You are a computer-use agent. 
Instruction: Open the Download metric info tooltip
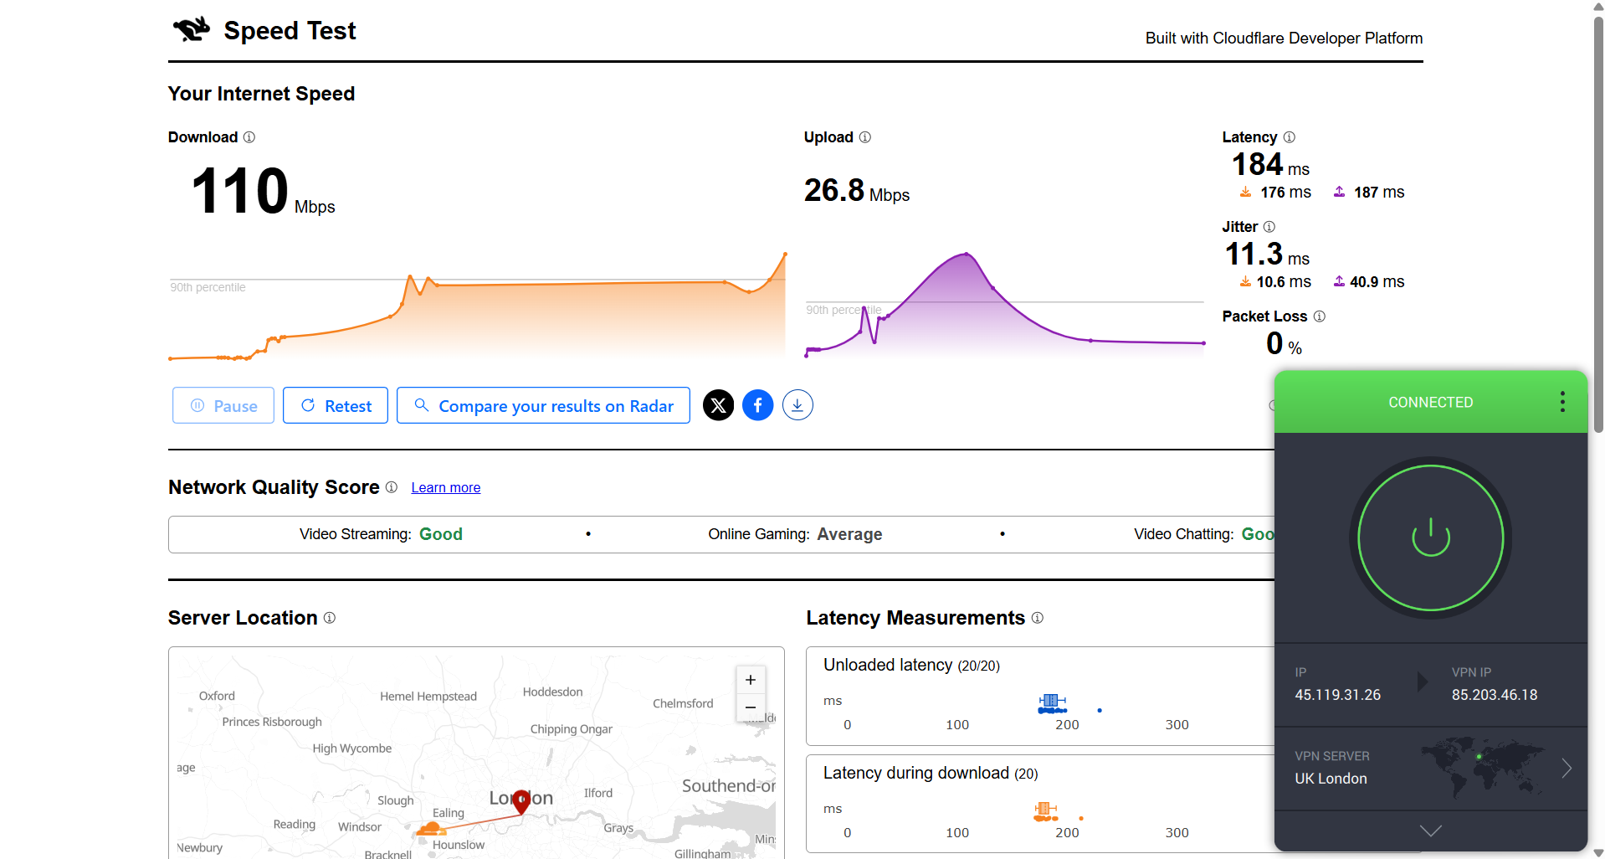pyautogui.click(x=249, y=137)
